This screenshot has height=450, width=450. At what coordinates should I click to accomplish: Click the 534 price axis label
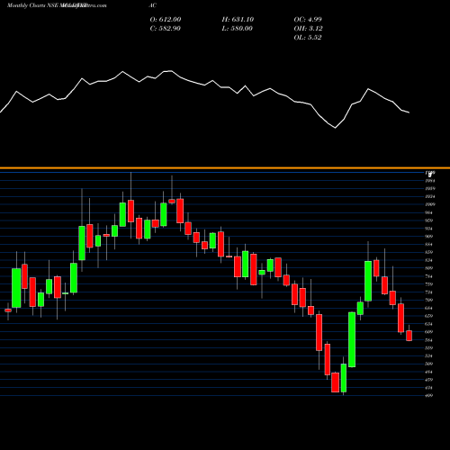tap(429, 355)
